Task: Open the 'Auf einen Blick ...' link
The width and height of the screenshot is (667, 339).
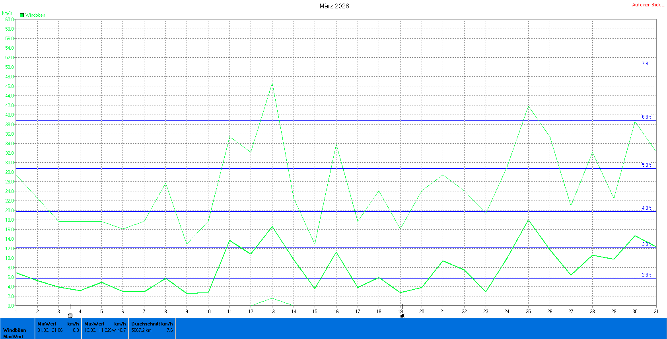Action: pyautogui.click(x=648, y=5)
